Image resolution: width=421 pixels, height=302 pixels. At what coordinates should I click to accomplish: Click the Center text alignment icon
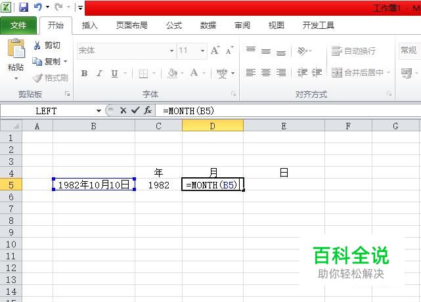266,72
